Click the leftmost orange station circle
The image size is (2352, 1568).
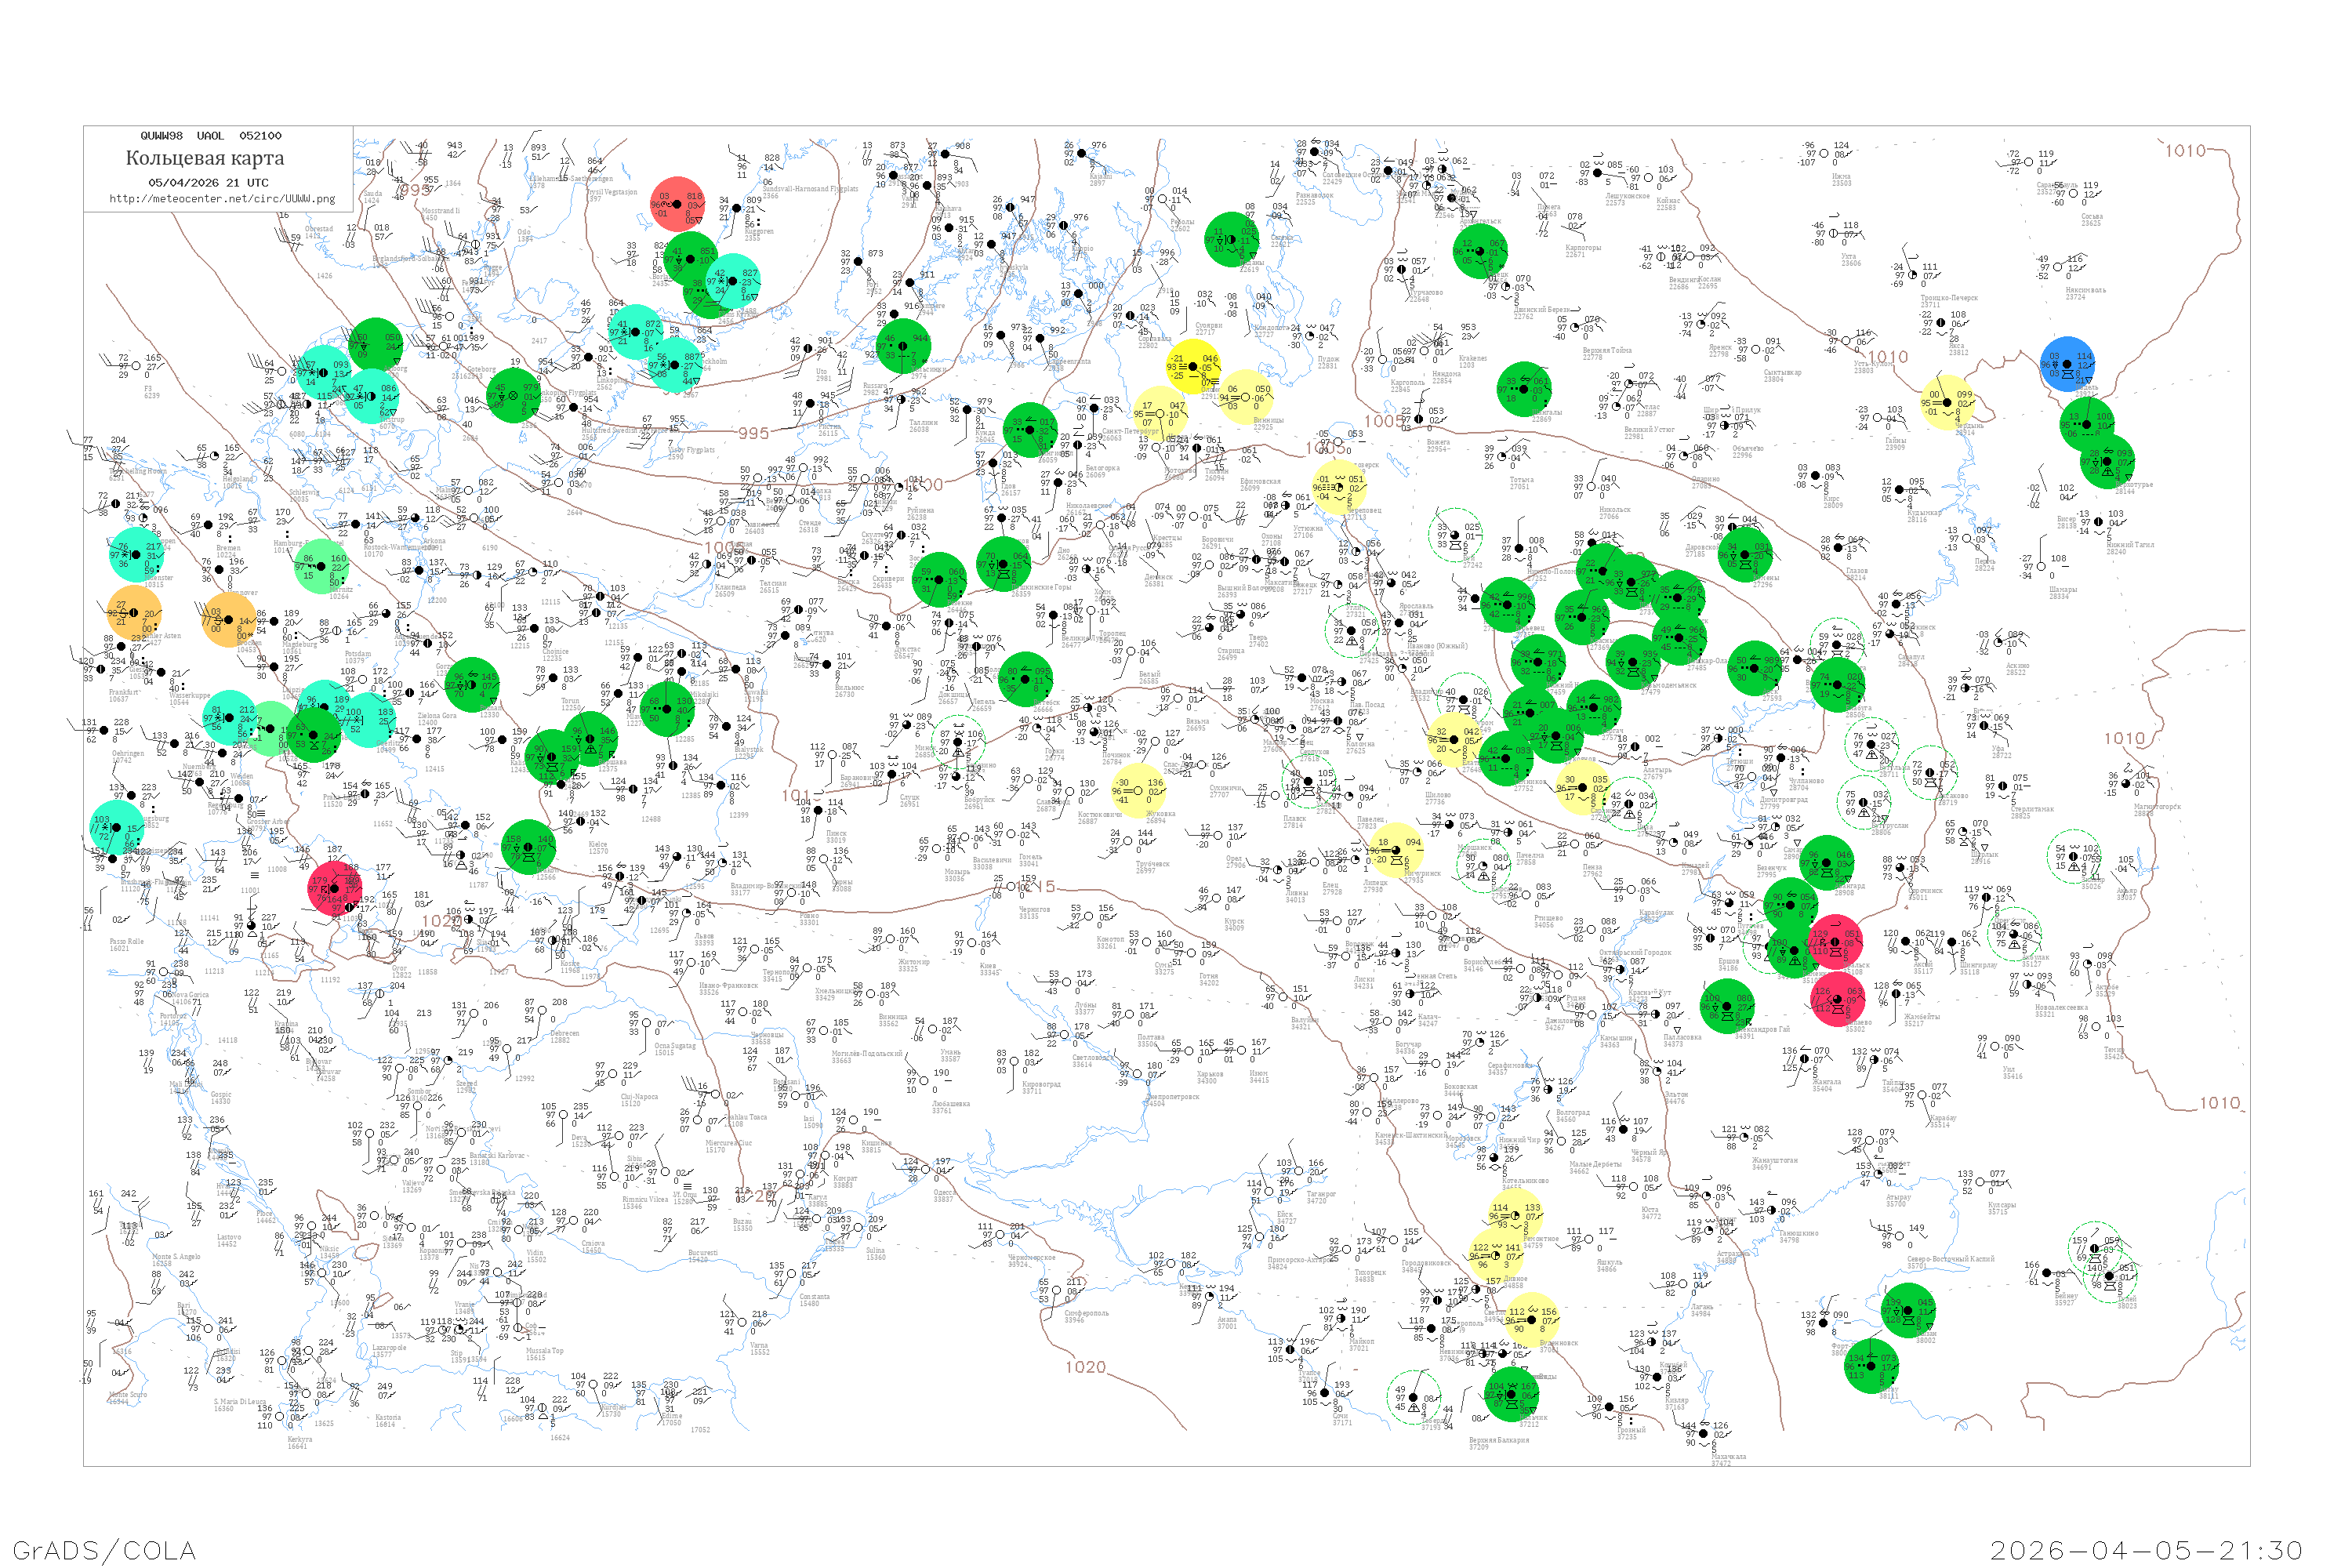(134, 613)
